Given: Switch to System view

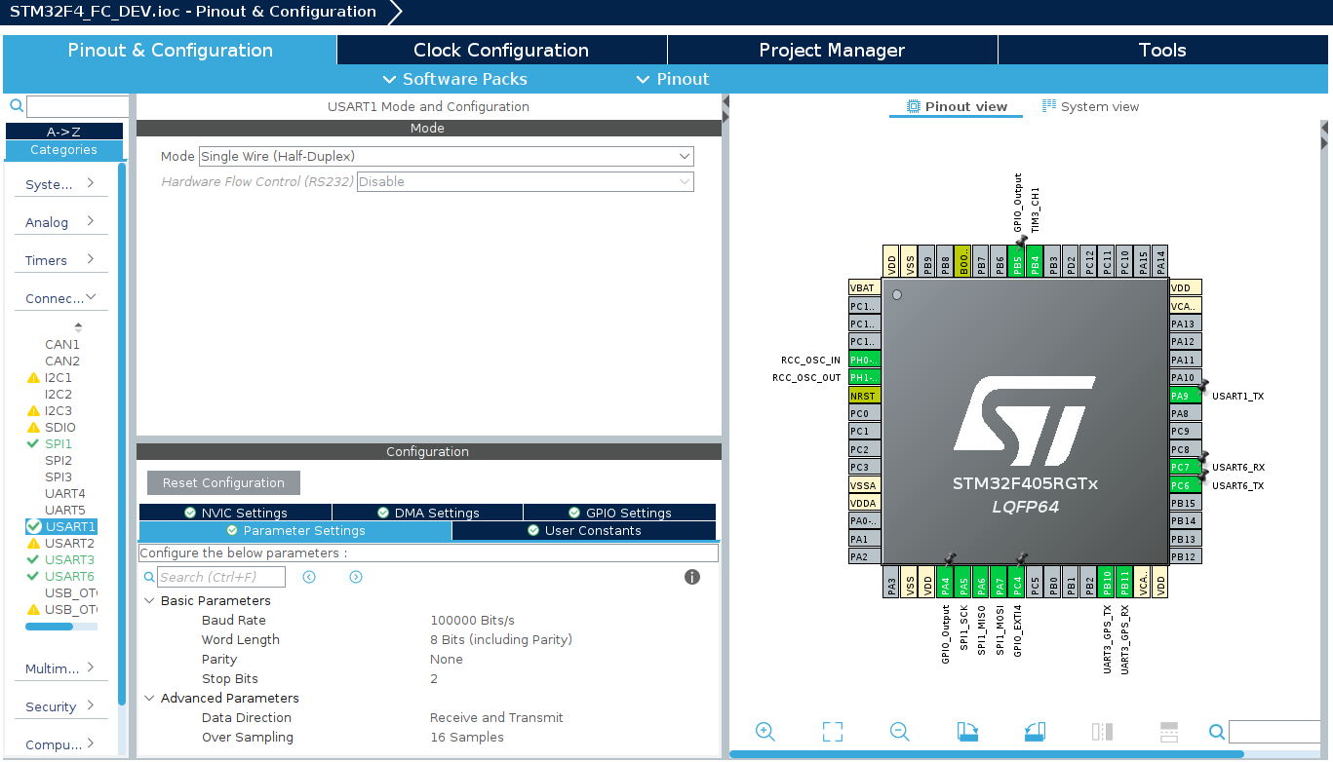Looking at the screenshot, I should point(1090,106).
